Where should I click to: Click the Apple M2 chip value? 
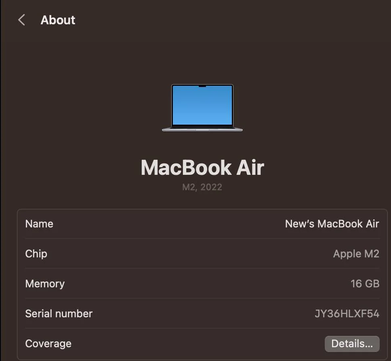point(356,254)
